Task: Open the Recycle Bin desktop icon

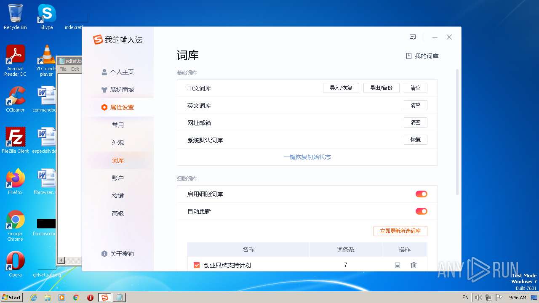Action: click(x=15, y=17)
